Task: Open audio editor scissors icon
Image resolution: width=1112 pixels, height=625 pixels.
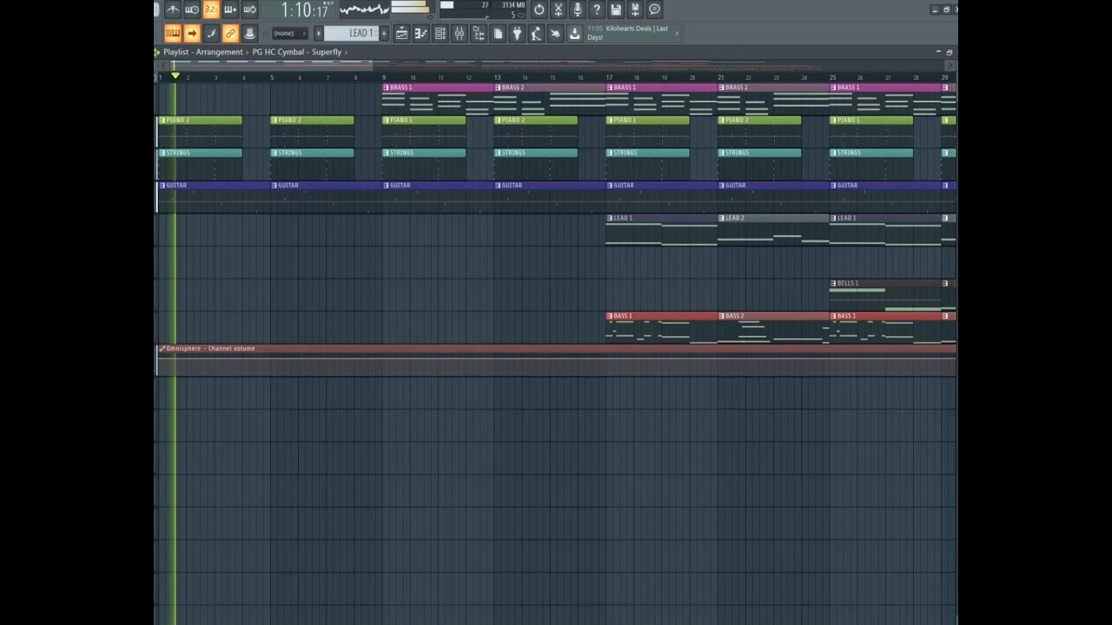Action: coord(559,10)
